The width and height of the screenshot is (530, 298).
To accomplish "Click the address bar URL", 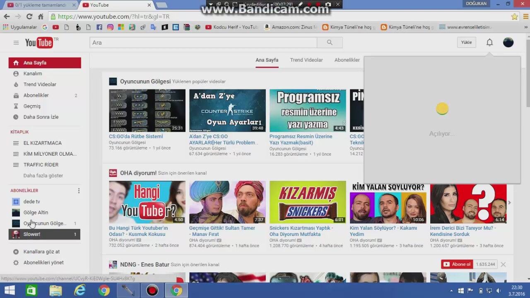I will pyautogui.click(x=113, y=17).
